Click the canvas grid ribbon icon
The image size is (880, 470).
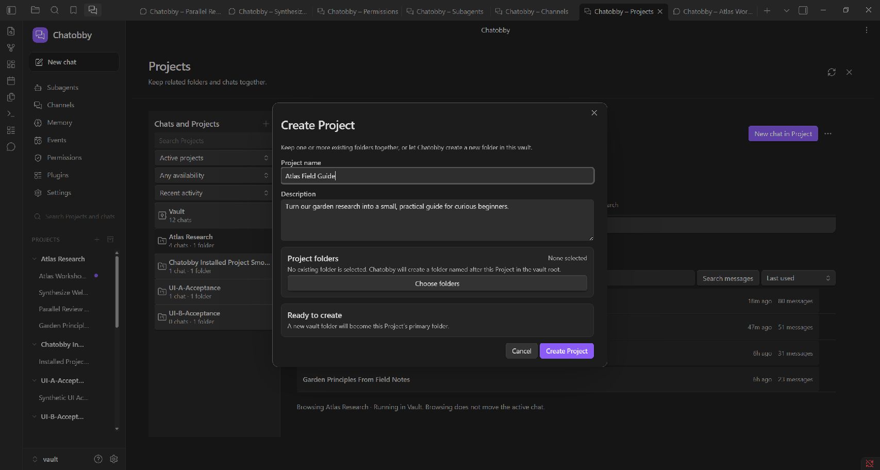11,64
